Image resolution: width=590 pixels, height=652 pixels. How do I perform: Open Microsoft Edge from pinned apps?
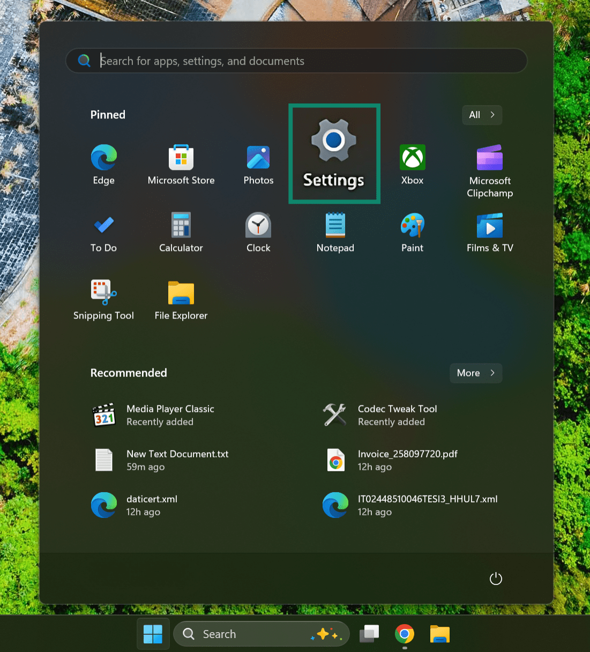coord(103,164)
